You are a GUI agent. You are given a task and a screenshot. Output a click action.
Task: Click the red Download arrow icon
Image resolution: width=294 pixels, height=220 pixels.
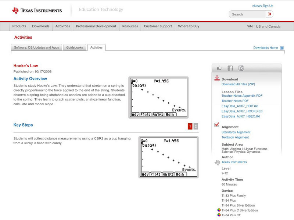[217, 78]
